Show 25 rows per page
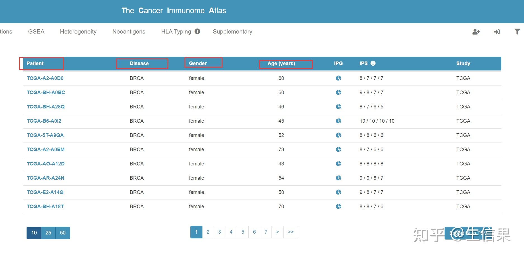524x256 pixels. 48,233
